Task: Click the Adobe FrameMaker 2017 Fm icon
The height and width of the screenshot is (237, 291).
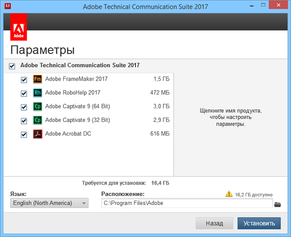Action: pyautogui.click(x=38, y=79)
